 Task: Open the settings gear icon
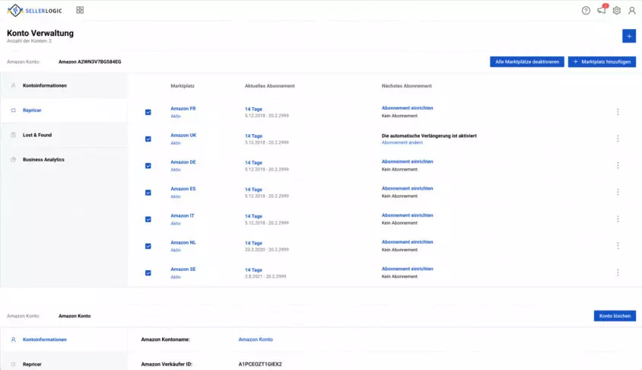tap(617, 11)
